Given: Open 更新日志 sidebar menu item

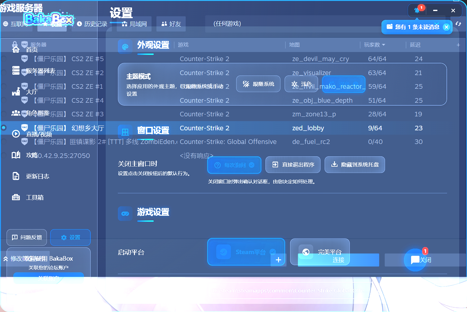Looking at the screenshot, I should pos(38,176).
